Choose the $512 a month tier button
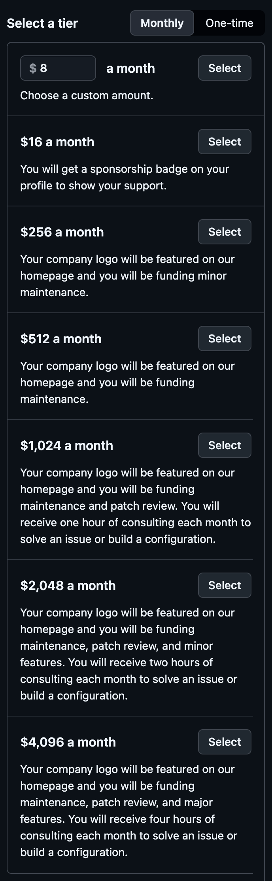272x881 pixels. point(225,338)
